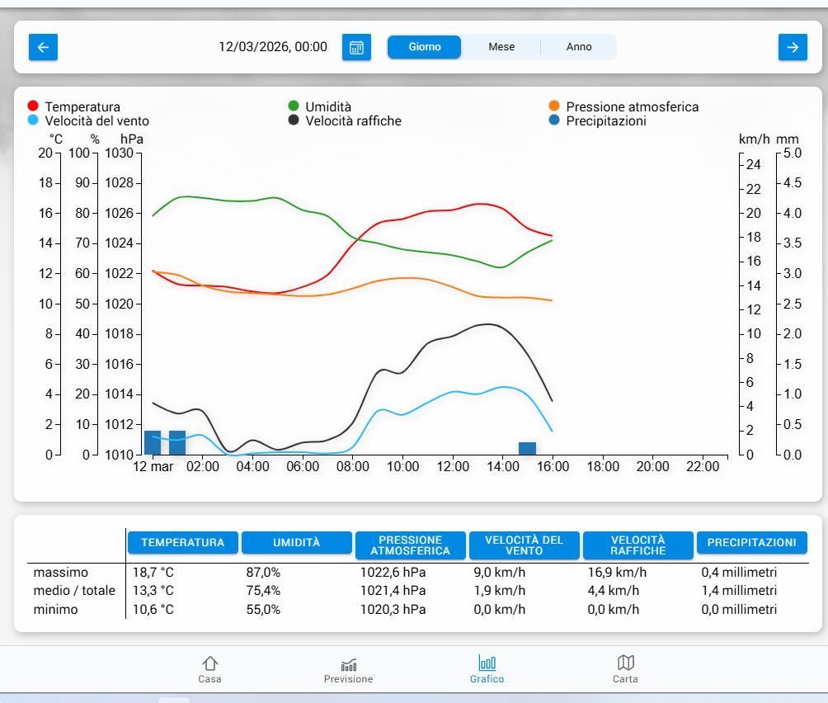
Task: Click the TEMPERATURA column header button
Action: coord(182,542)
